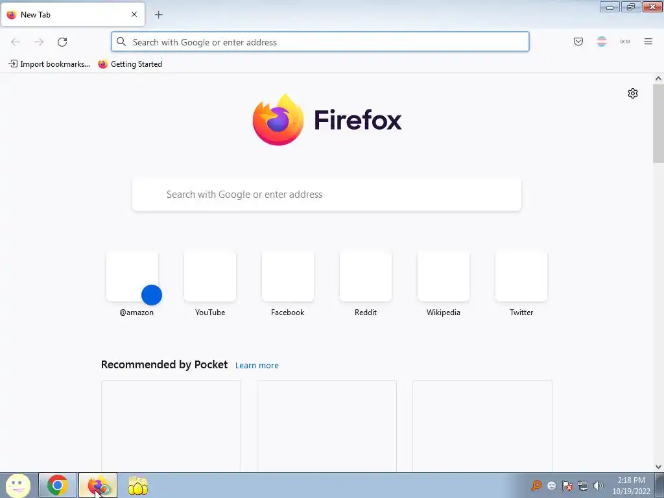Viewport: 664px width, 498px height.
Task: Click the Show desktop strip at the taskbar end
Action: pos(659,485)
